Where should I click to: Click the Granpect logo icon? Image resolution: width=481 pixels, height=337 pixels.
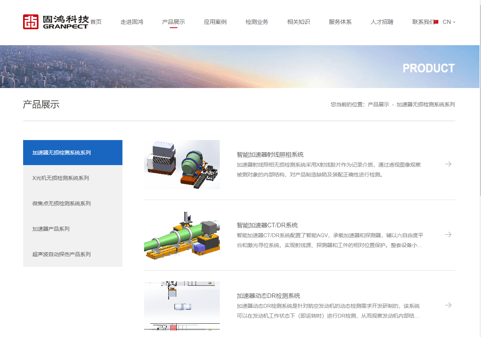coord(31,22)
